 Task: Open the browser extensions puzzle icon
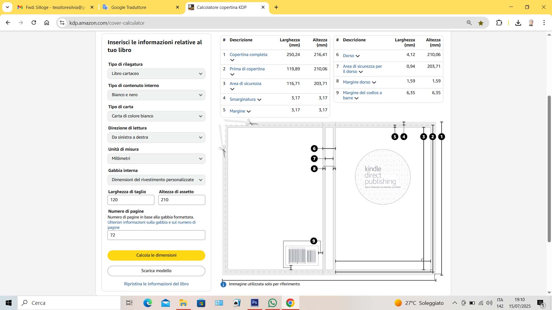[x=499, y=23]
